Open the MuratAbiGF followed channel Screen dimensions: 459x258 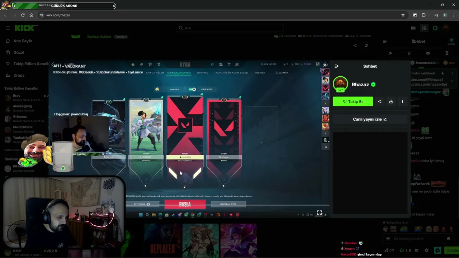point(26,129)
